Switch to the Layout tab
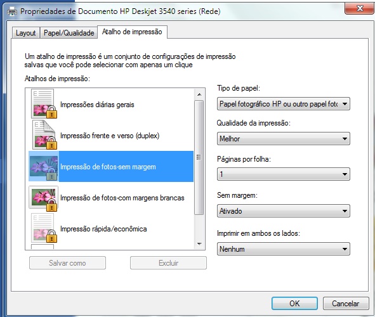375x317 pixels. point(25,33)
